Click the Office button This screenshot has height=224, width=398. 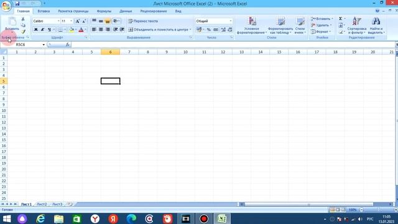6,6
